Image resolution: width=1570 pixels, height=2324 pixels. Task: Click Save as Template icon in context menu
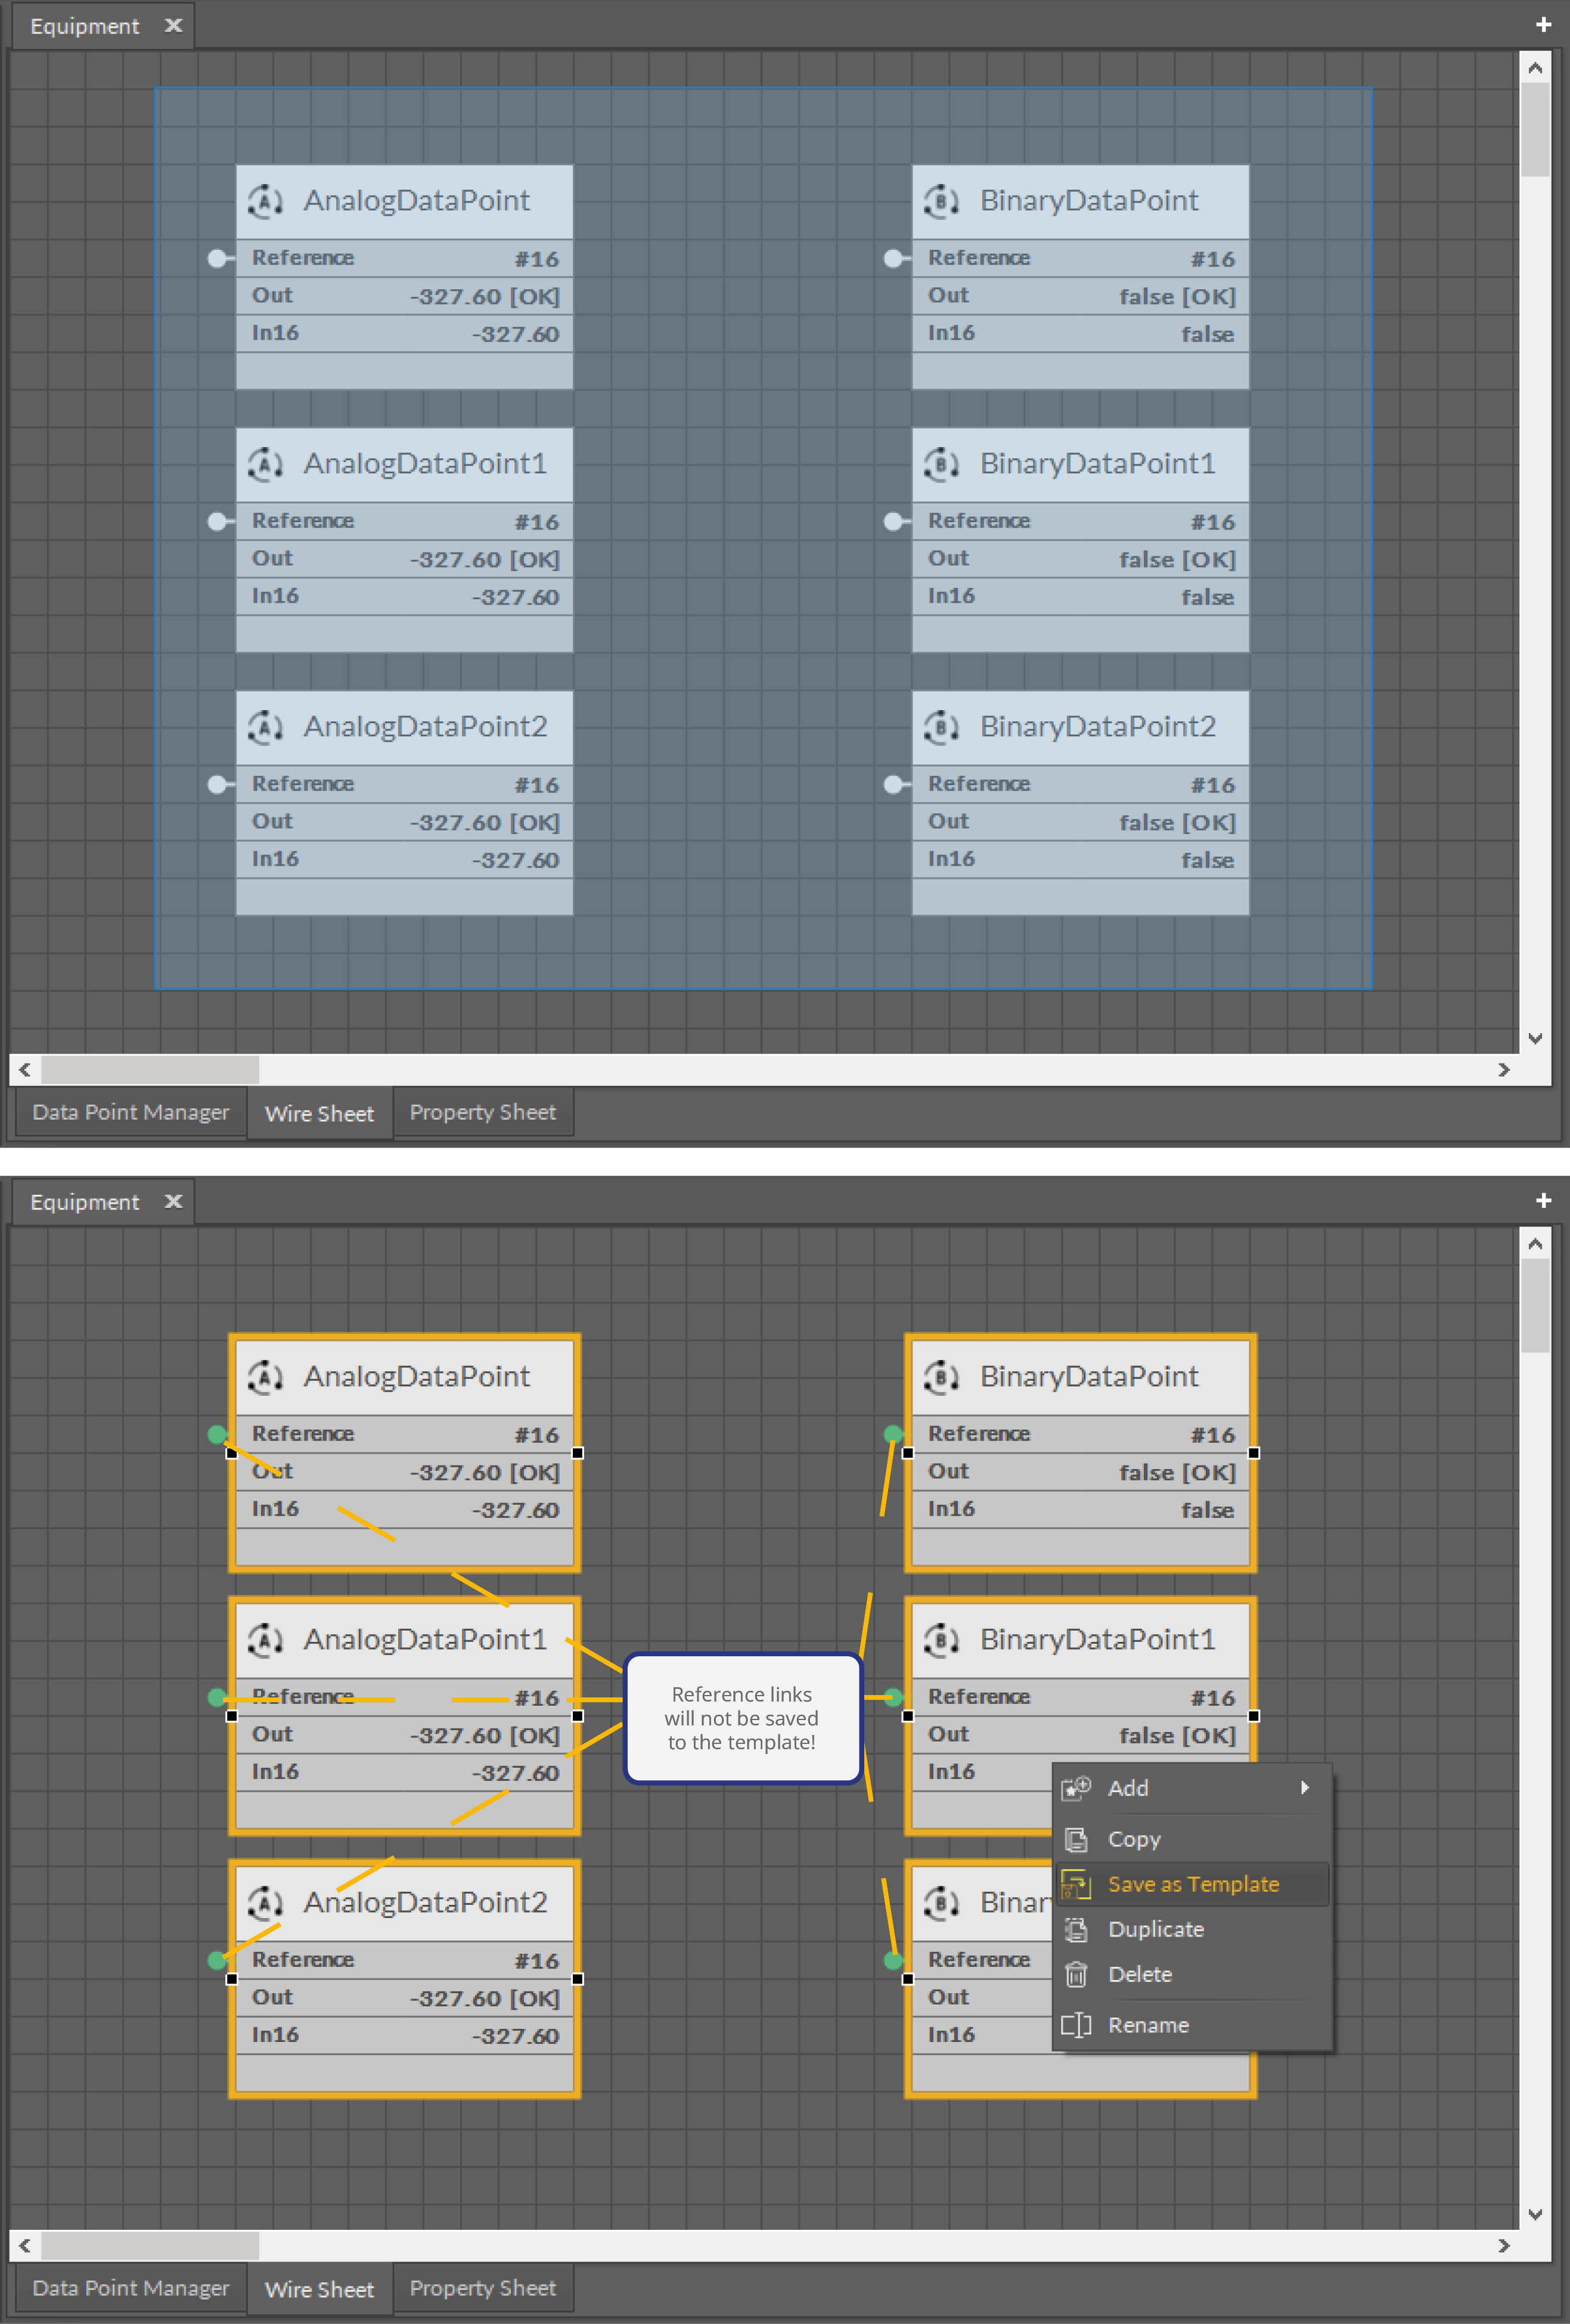pos(1075,1884)
